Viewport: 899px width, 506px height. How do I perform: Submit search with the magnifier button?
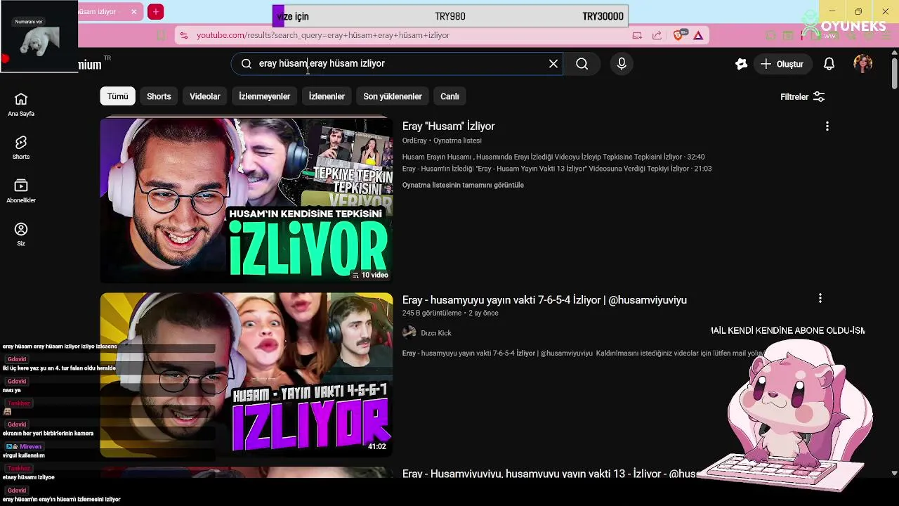coord(582,64)
